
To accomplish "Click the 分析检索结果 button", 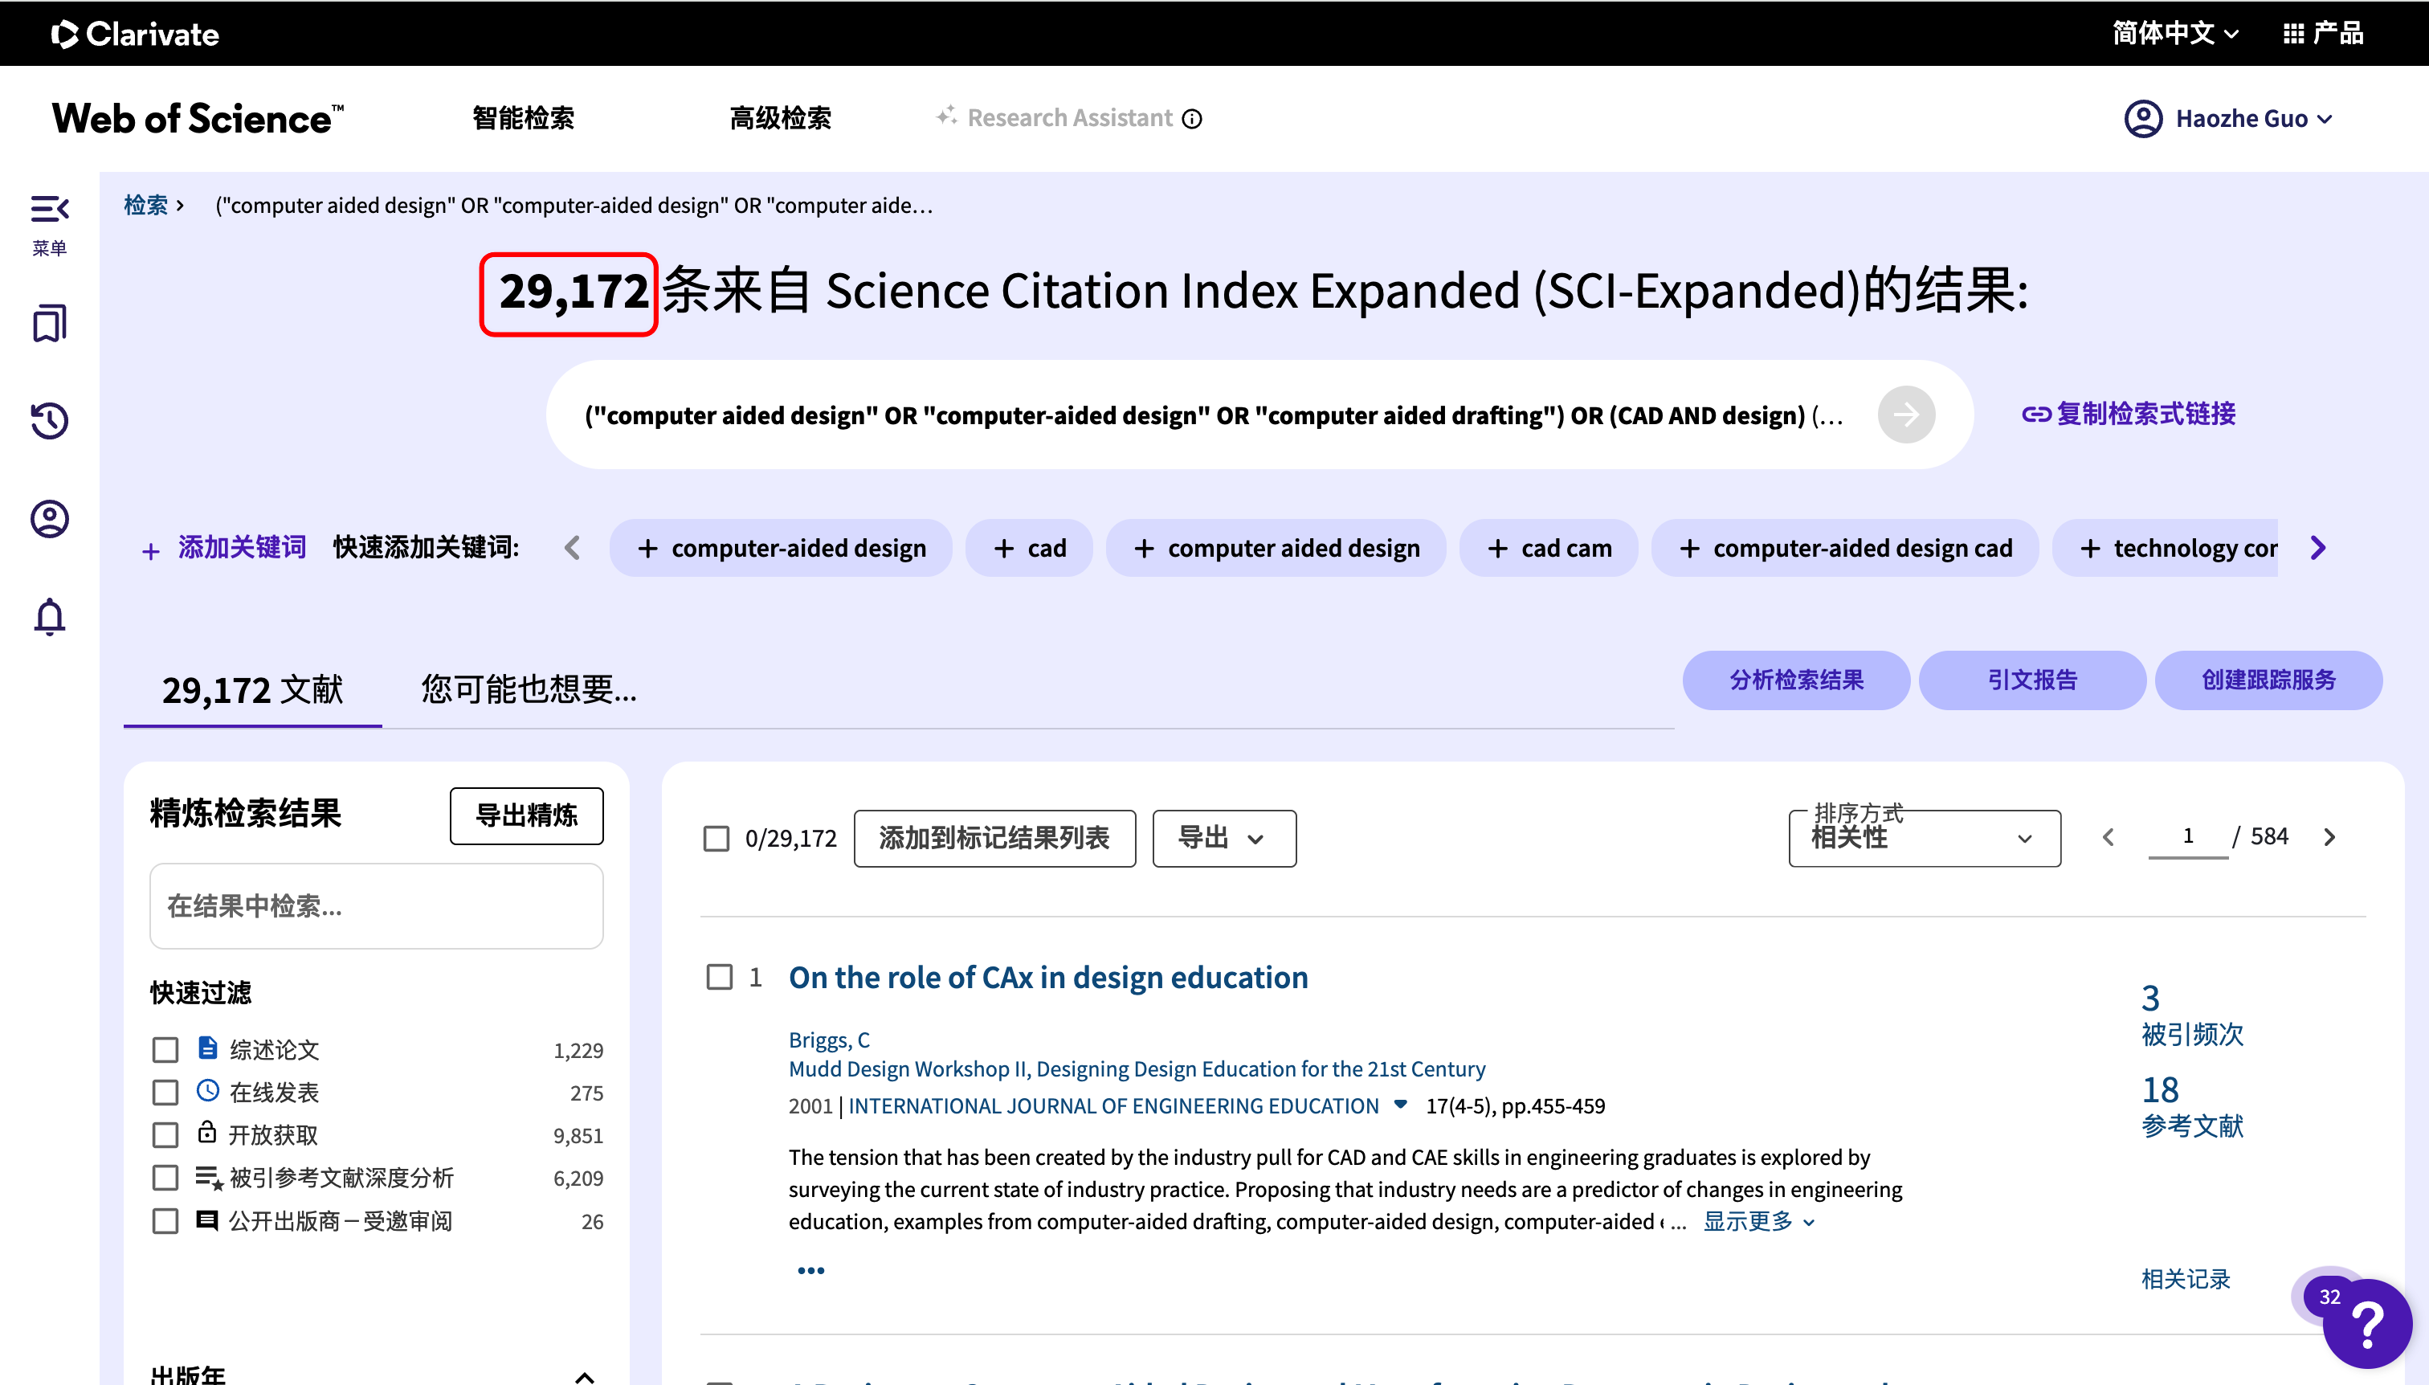I will [1795, 680].
